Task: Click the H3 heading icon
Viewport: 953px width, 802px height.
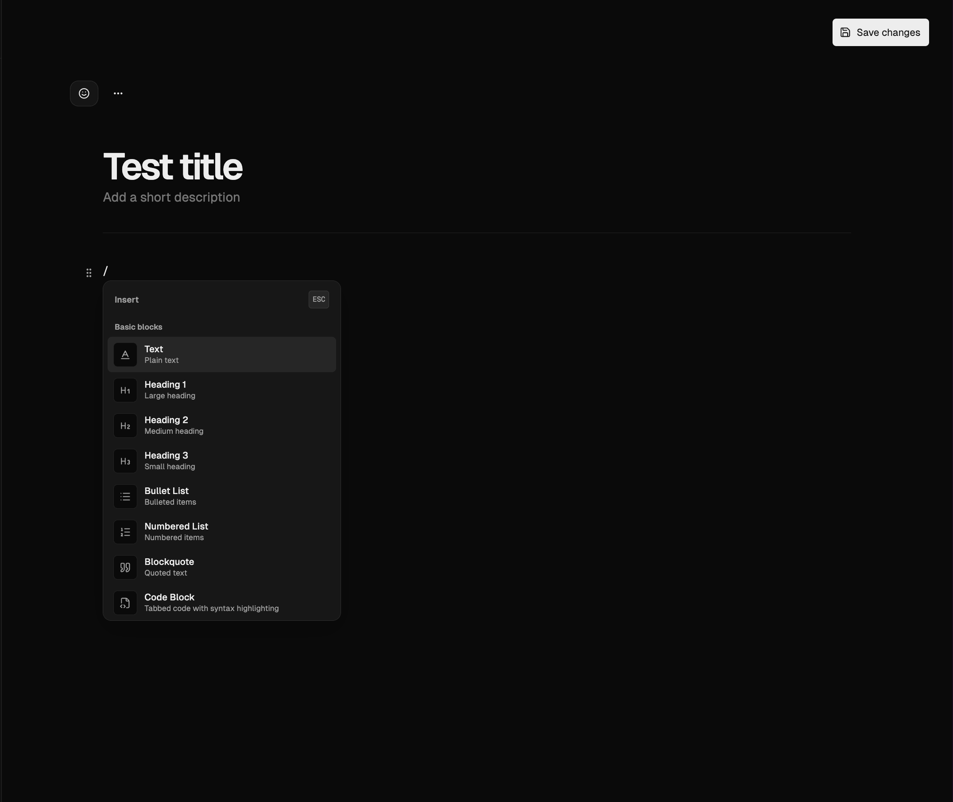Action: pyautogui.click(x=125, y=461)
